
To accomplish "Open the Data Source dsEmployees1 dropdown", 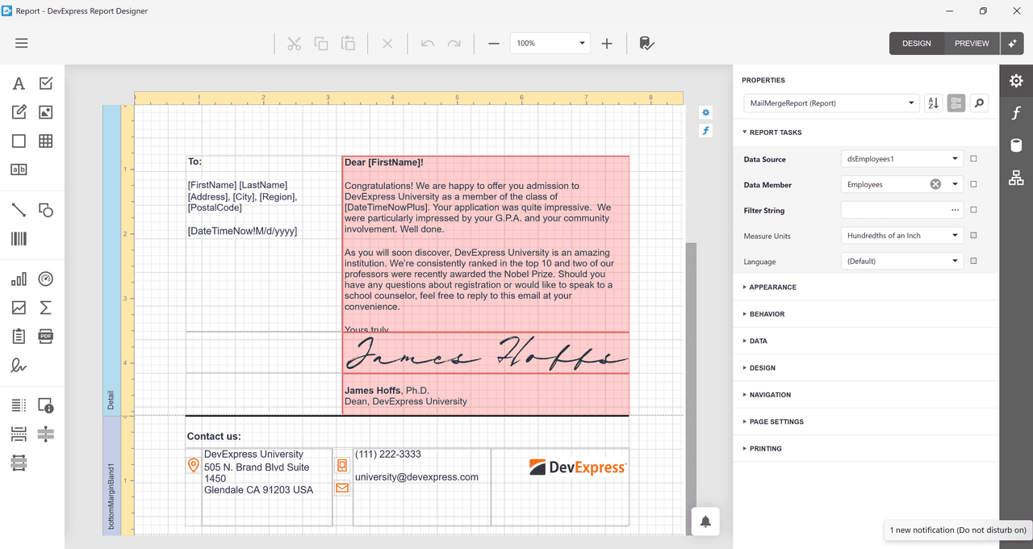I will (901, 159).
